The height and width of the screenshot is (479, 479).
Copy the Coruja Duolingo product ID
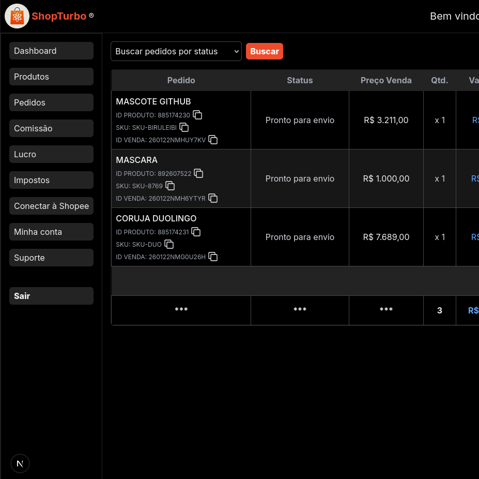pos(196,232)
